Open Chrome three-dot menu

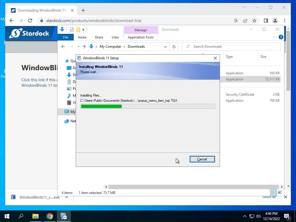284,21
